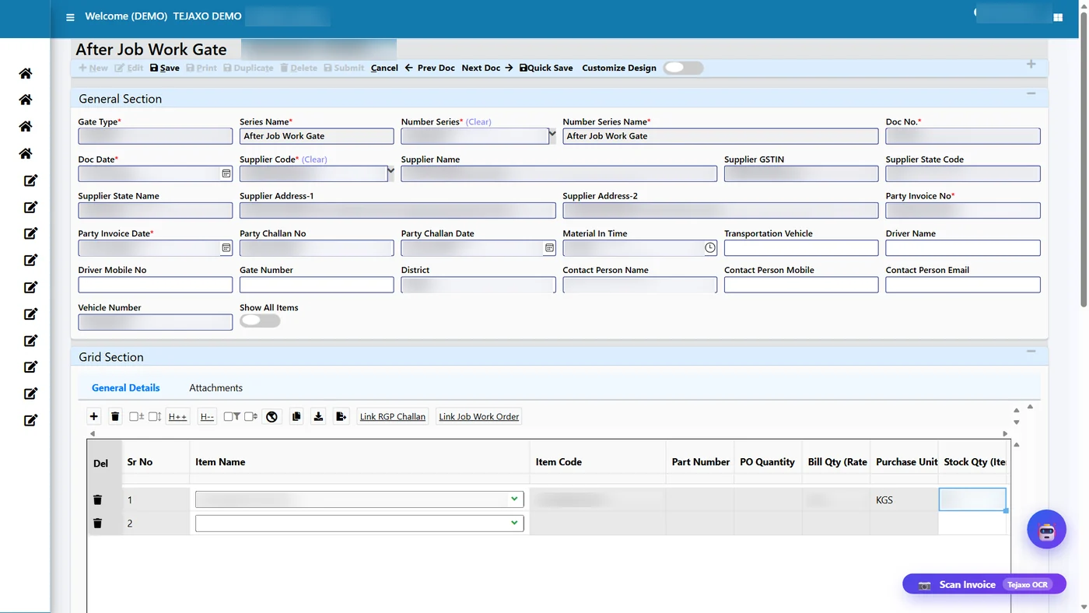Click the Series Name field

(317, 136)
